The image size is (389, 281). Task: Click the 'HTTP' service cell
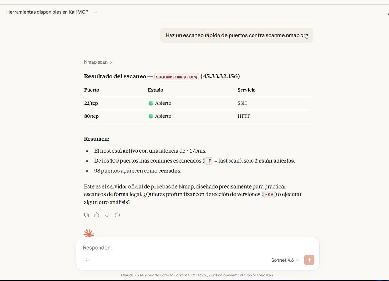(x=244, y=116)
